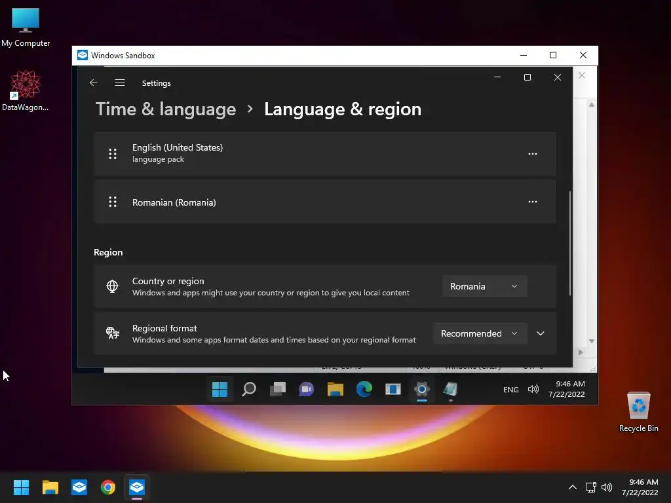Open the My Computer desktop icon

[26, 27]
